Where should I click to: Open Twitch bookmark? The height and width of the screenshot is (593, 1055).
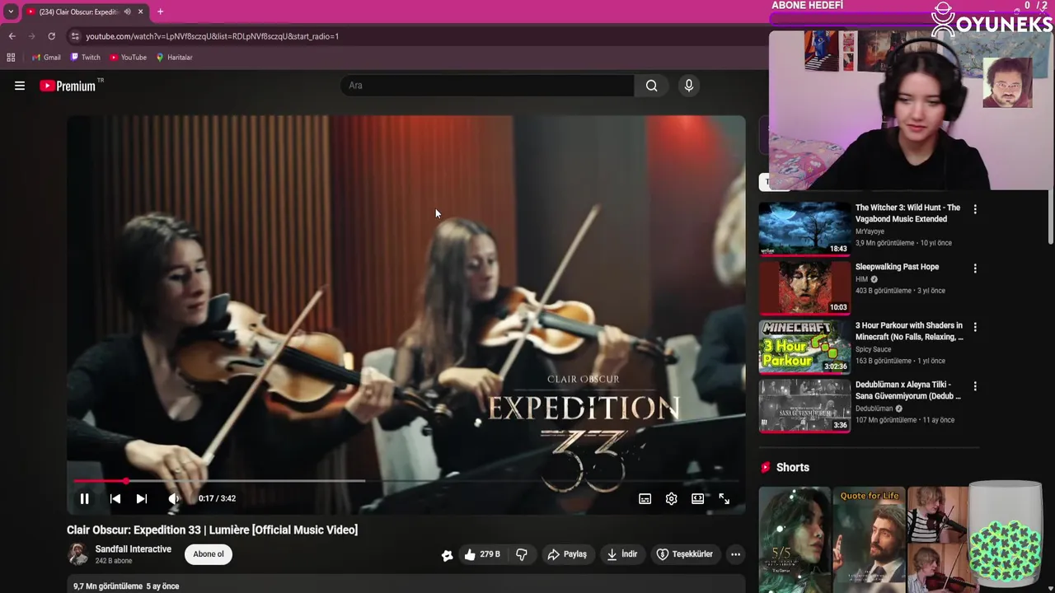86,58
